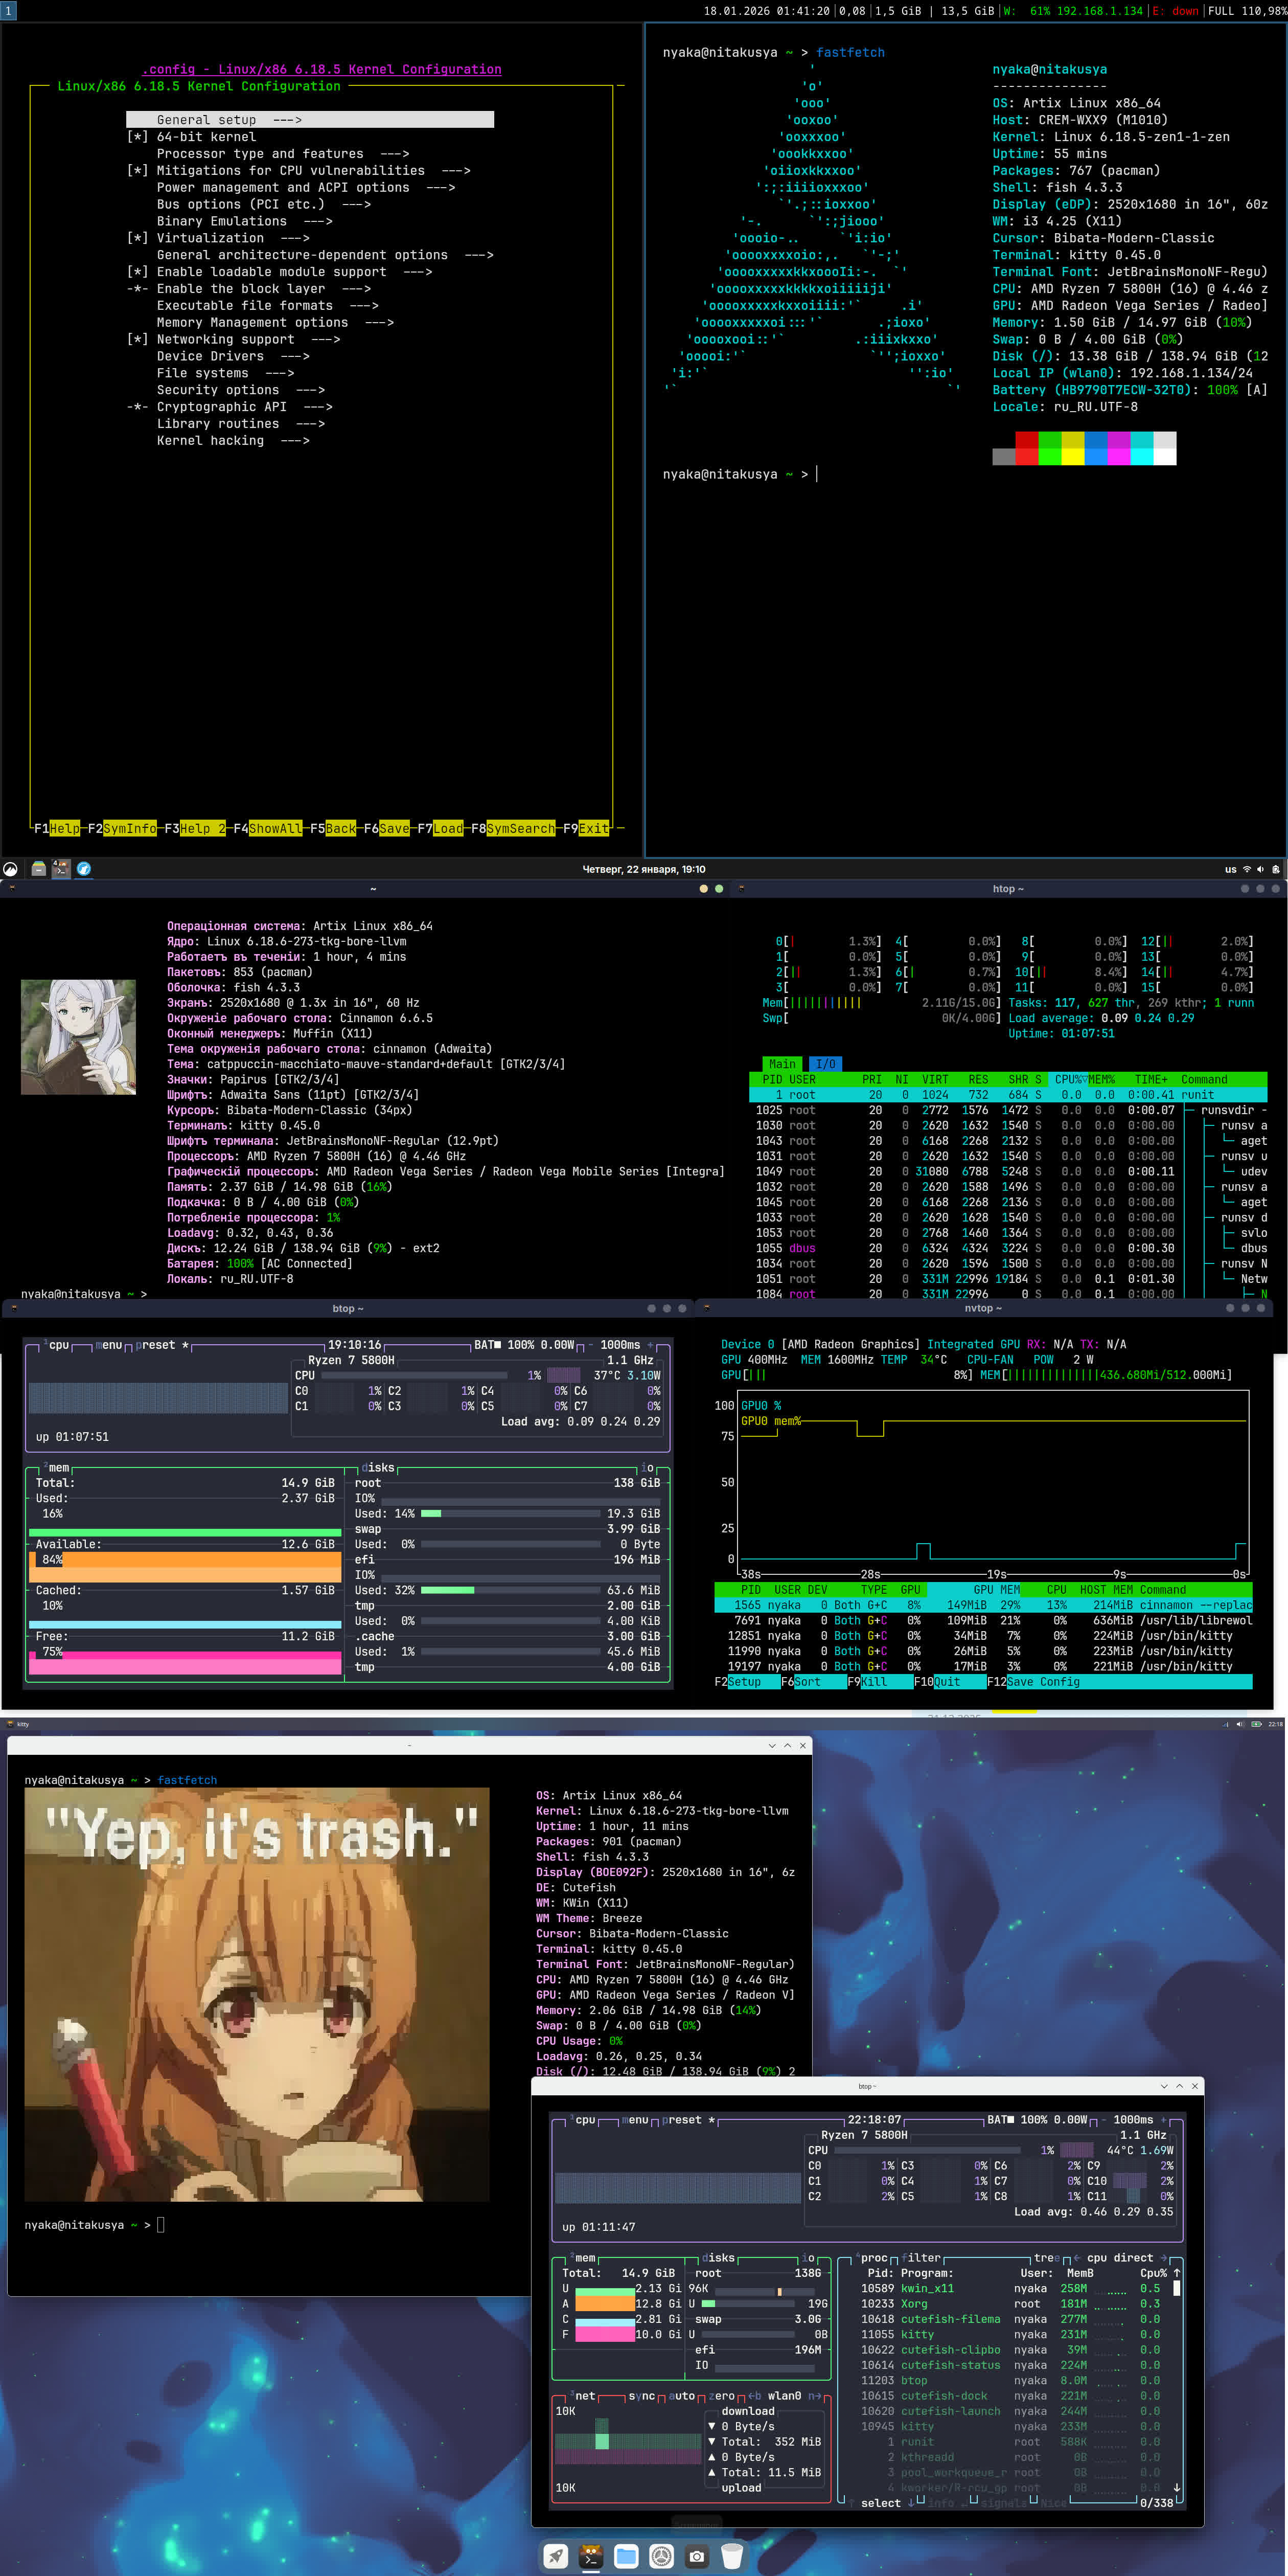Expand the Security options submenu

[218, 390]
